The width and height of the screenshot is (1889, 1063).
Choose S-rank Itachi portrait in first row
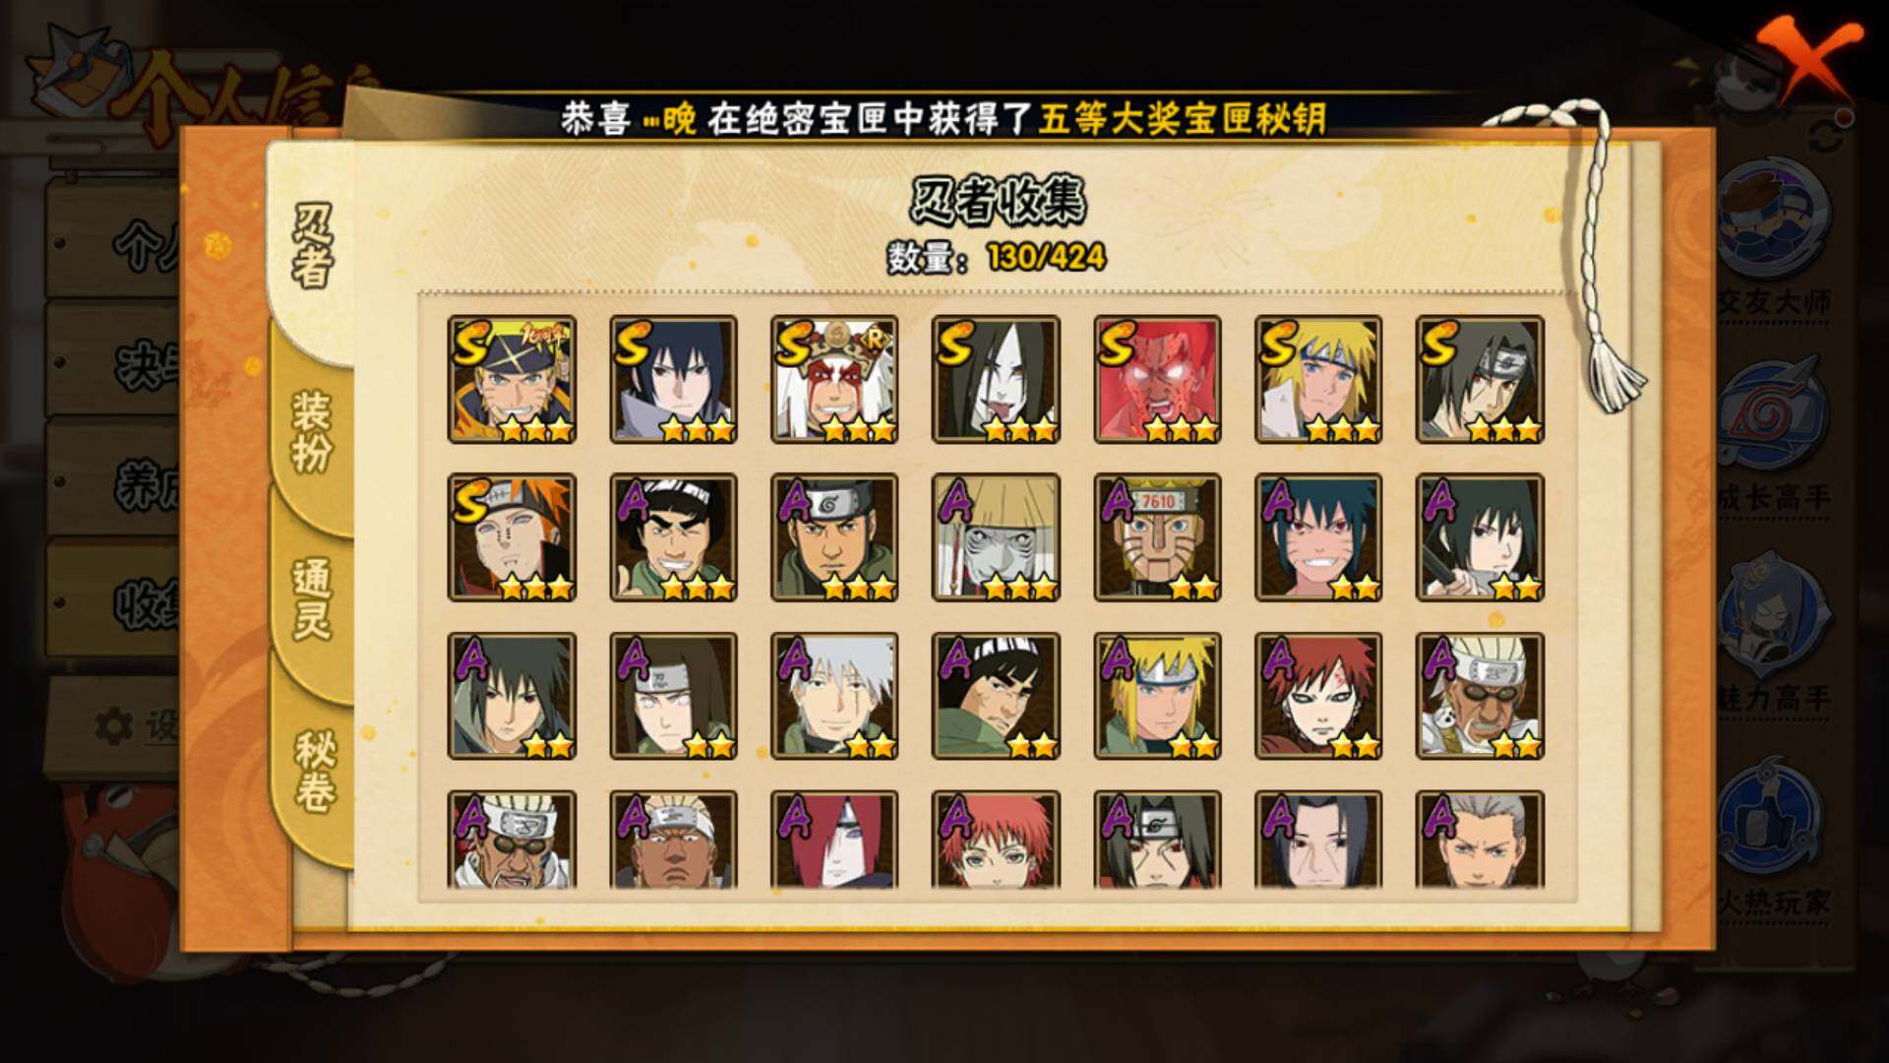click(1480, 380)
